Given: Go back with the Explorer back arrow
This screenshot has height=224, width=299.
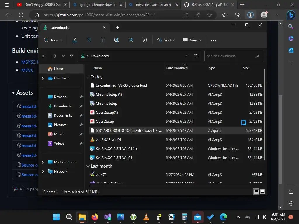Looking at the screenshot, I should (x=44, y=56).
